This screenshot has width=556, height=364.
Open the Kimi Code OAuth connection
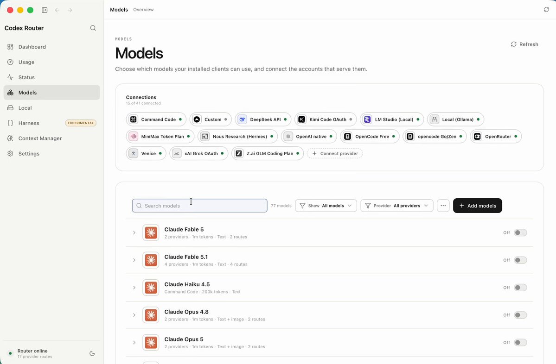point(326,119)
